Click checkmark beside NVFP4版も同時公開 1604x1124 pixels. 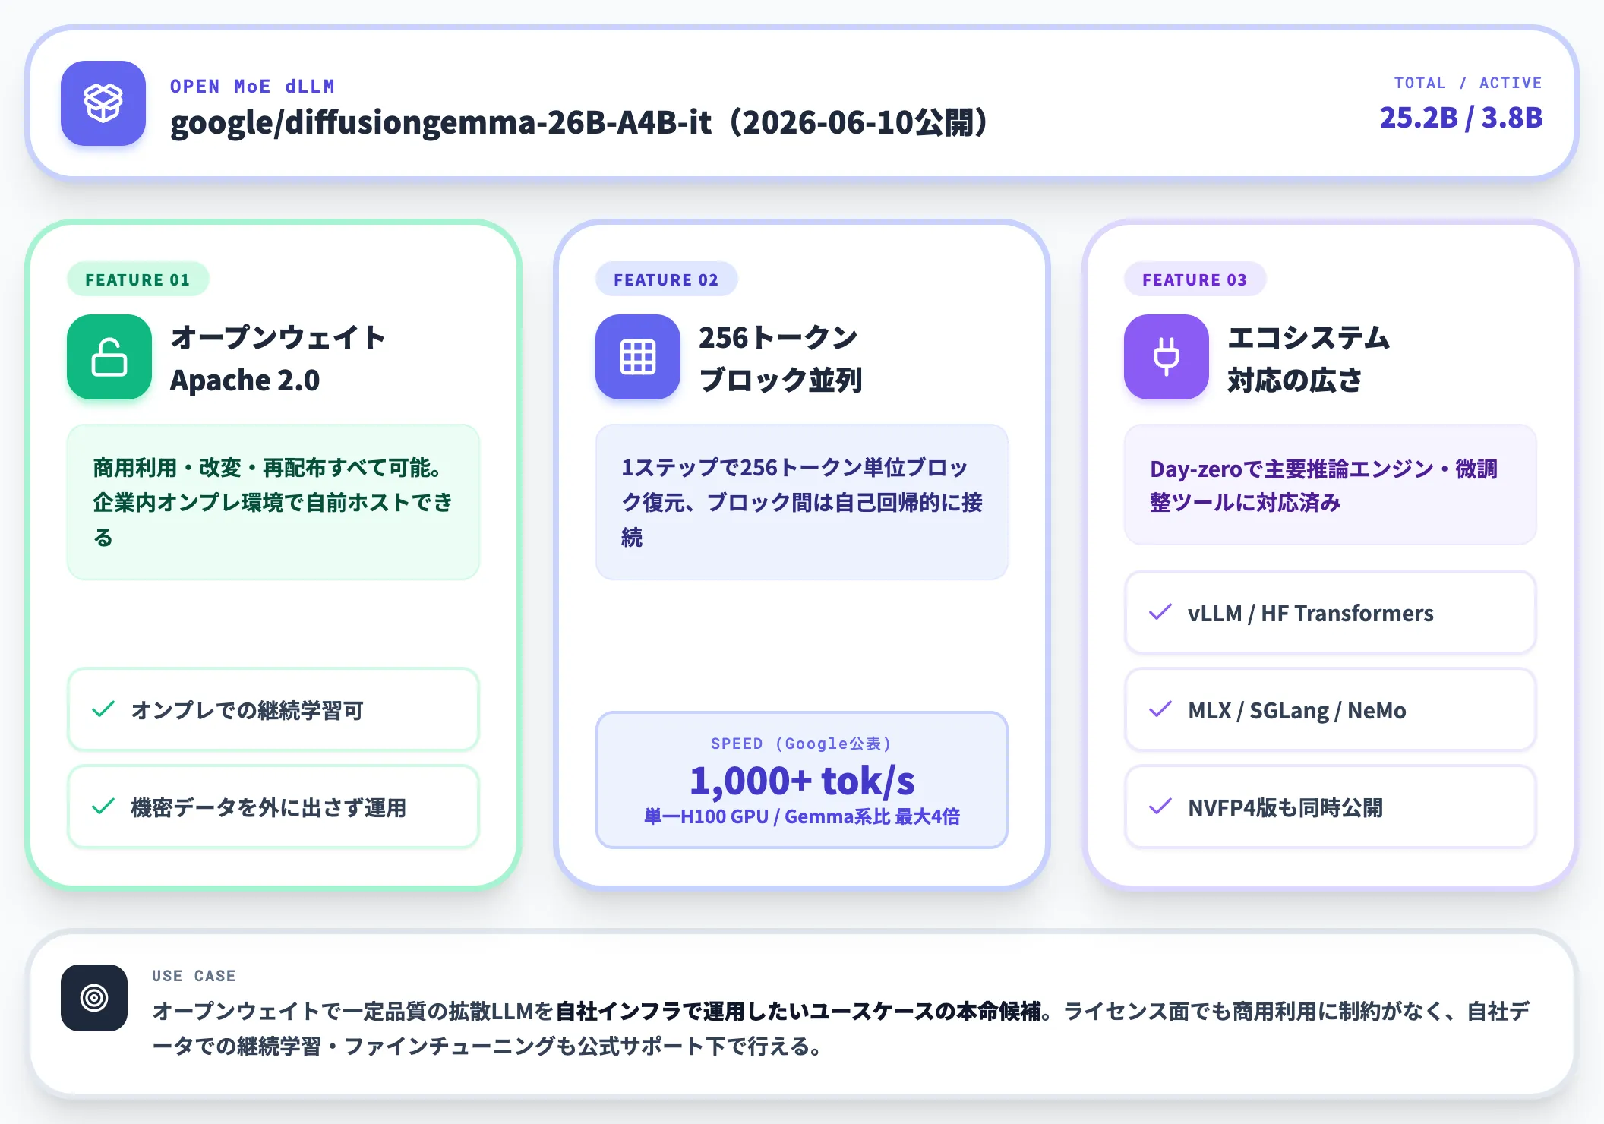[1160, 807]
